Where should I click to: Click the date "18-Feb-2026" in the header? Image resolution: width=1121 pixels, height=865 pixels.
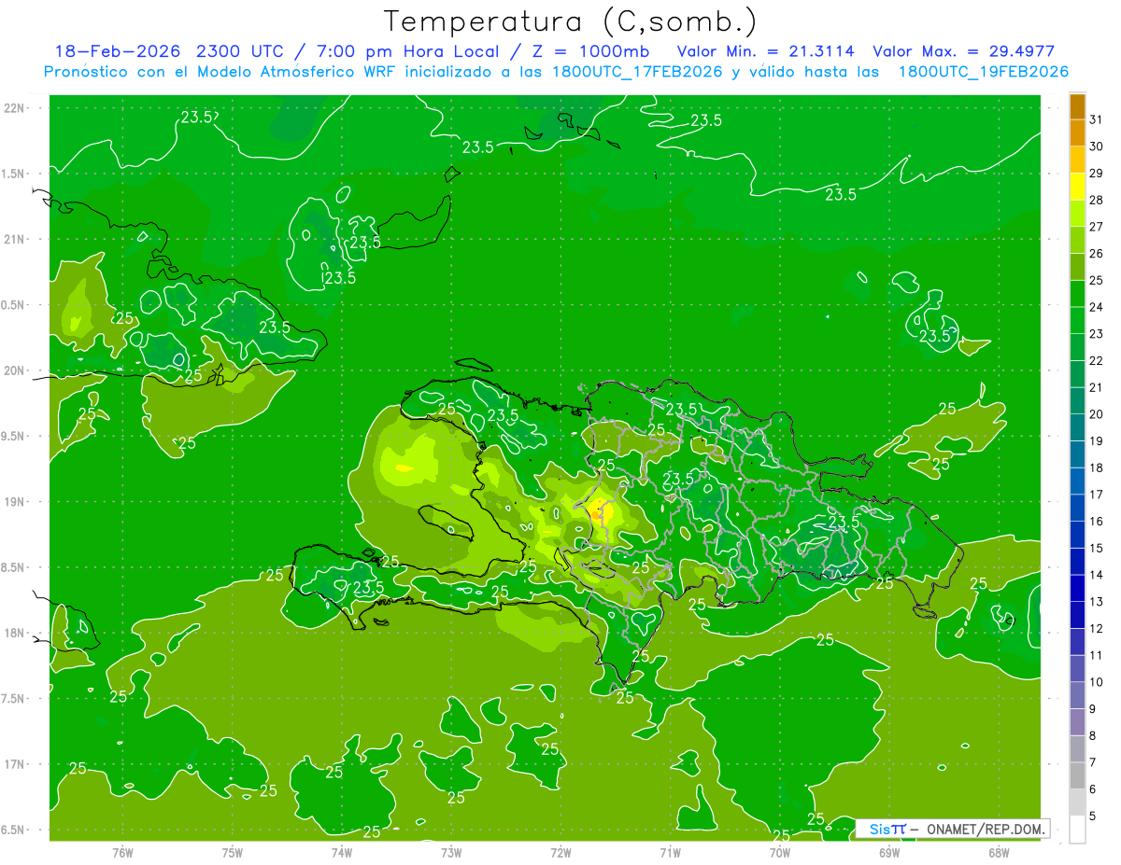pyautogui.click(x=119, y=51)
